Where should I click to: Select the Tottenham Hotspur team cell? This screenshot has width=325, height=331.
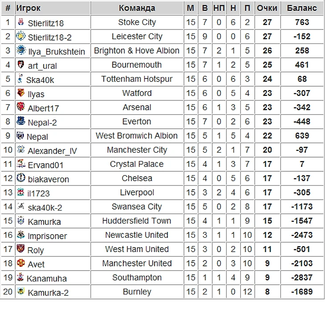[137, 79]
